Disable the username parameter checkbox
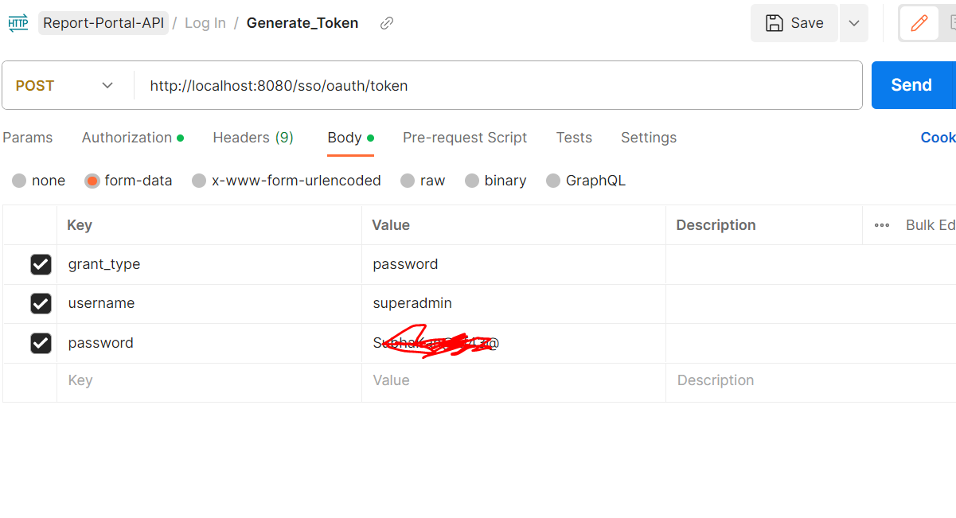This screenshot has width=956, height=518. tap(41, 303)
